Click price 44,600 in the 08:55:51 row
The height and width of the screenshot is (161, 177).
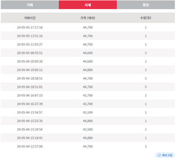[88, 53]
